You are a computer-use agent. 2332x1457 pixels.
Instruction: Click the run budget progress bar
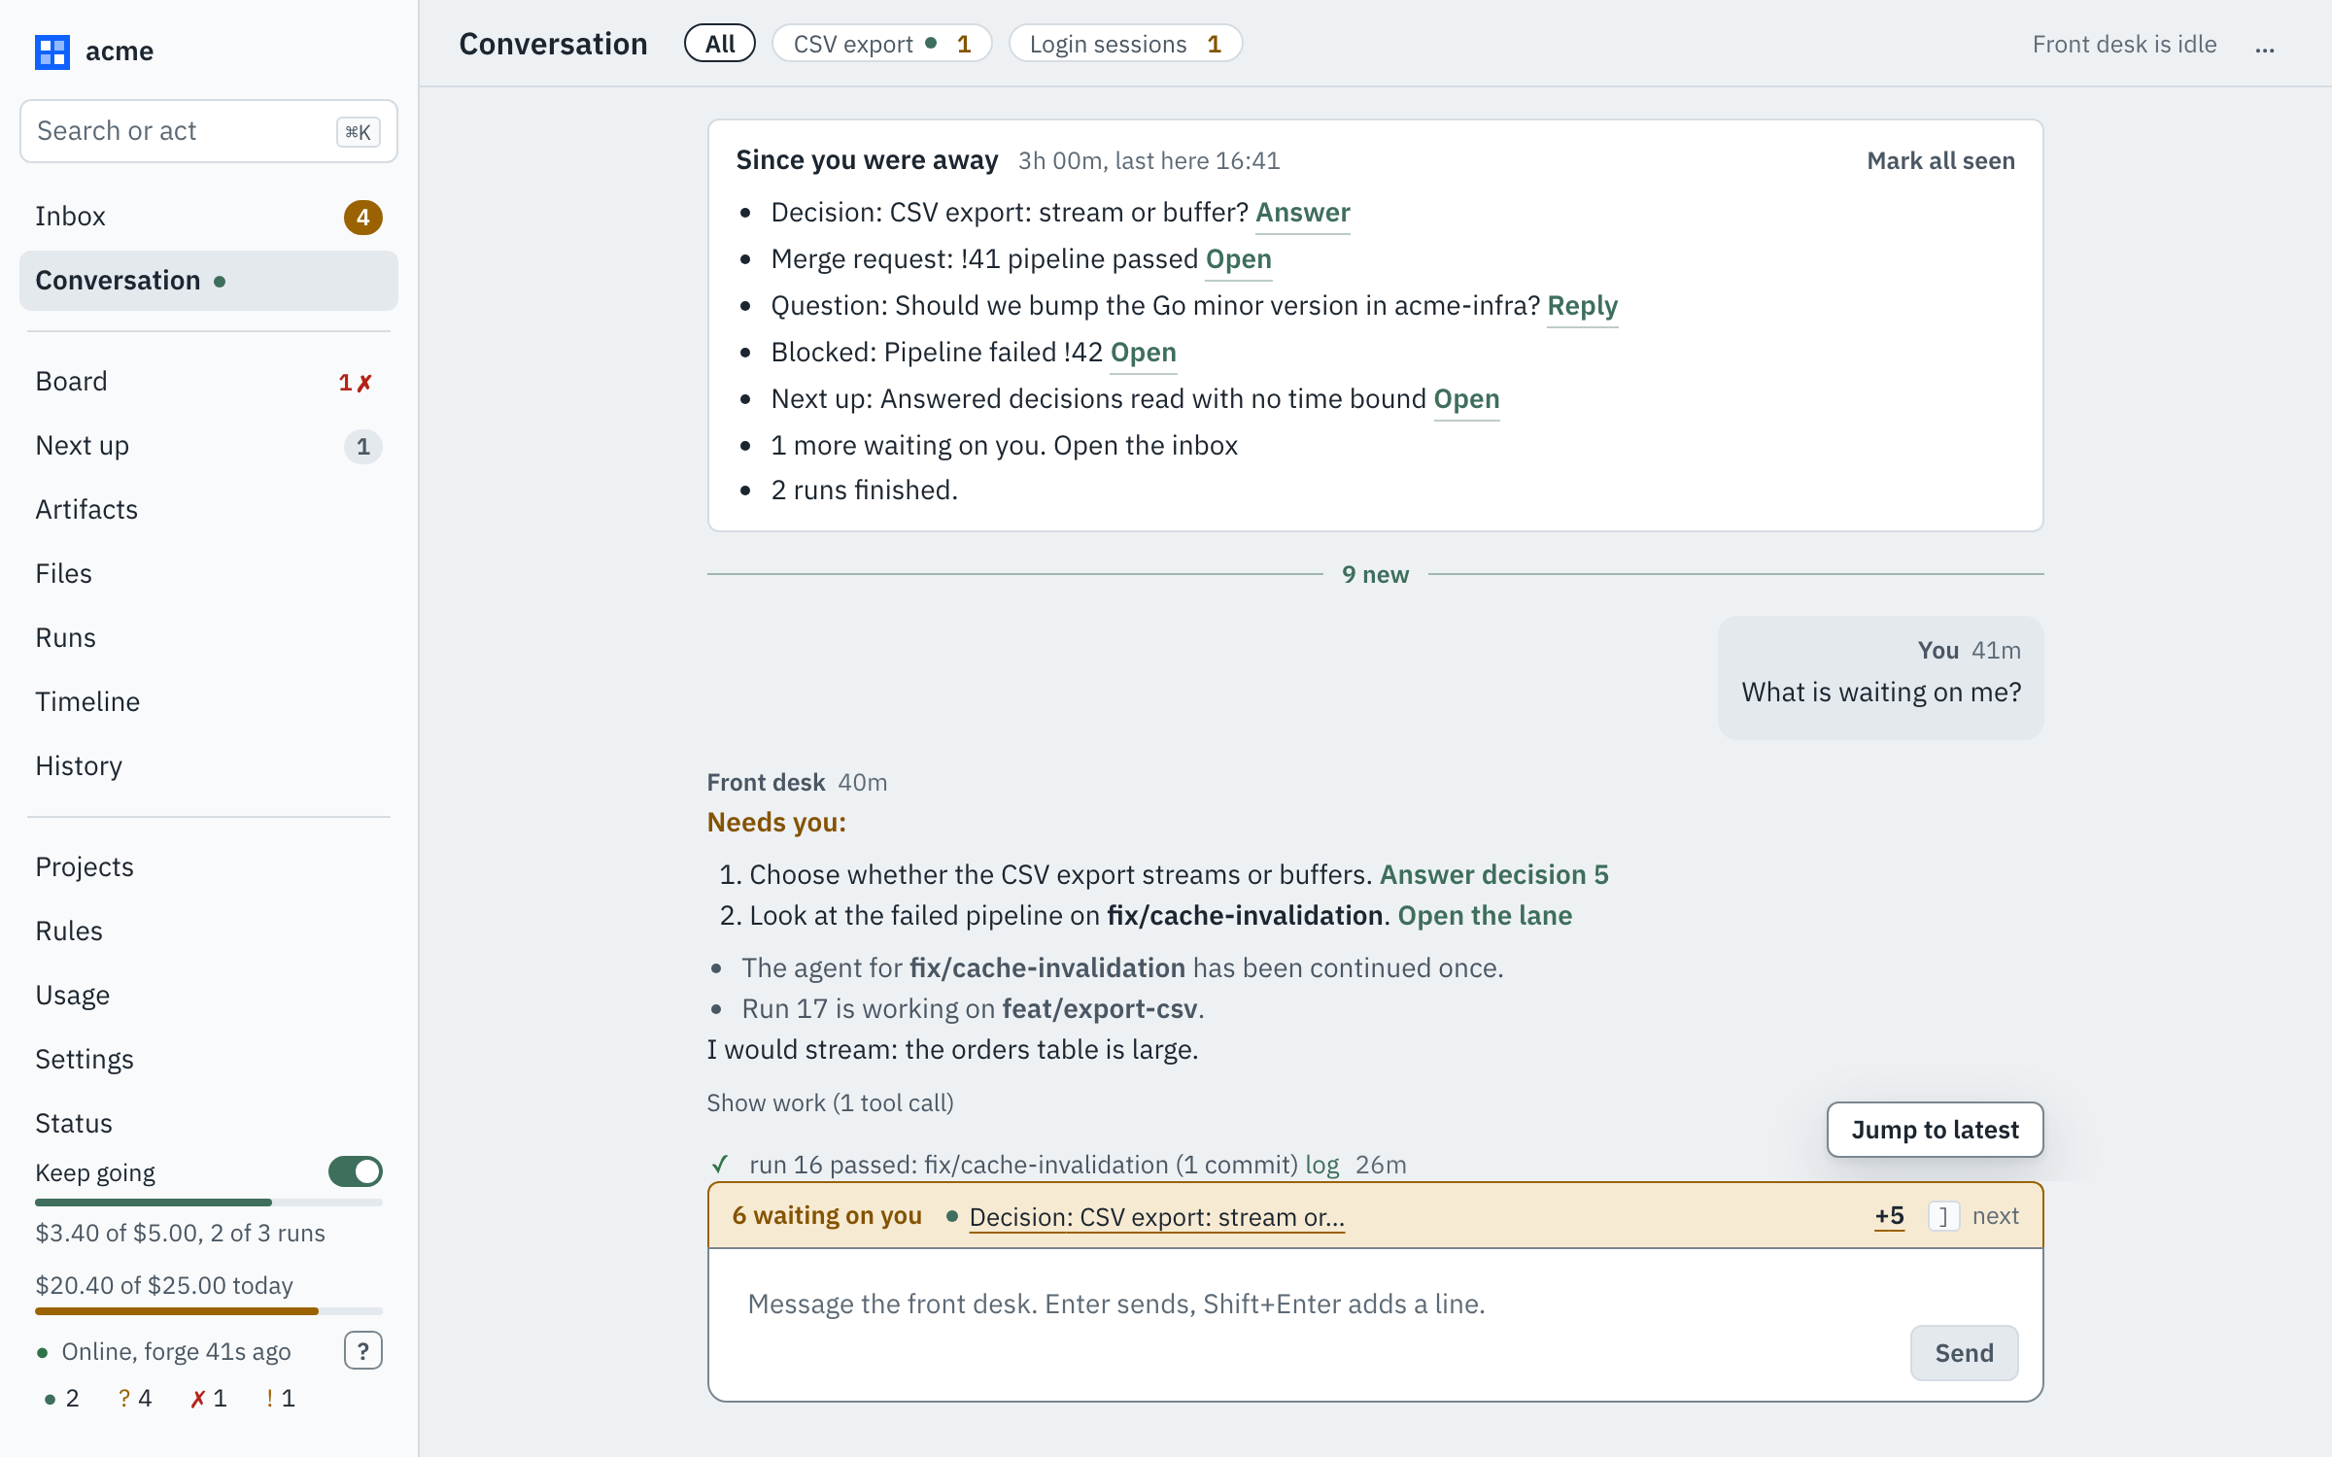coord(209,1203)
